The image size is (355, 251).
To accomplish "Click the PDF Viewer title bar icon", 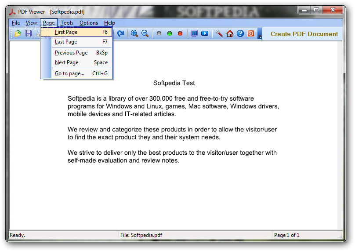I will [12, 12].
